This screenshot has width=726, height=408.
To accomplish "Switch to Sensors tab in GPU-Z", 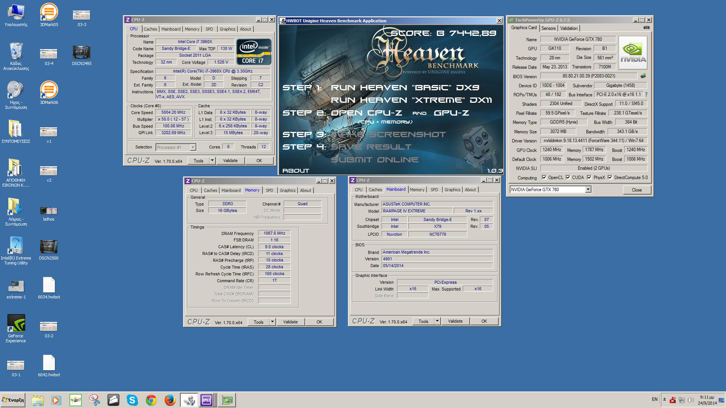I will tap(548, 28).
